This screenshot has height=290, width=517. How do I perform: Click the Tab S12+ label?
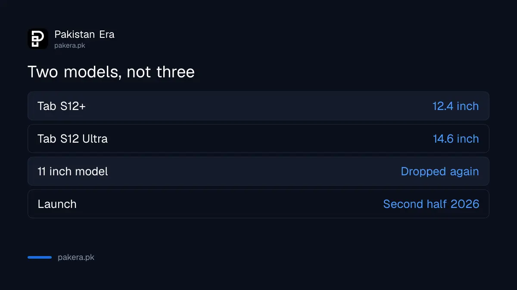tap(62, 106)
